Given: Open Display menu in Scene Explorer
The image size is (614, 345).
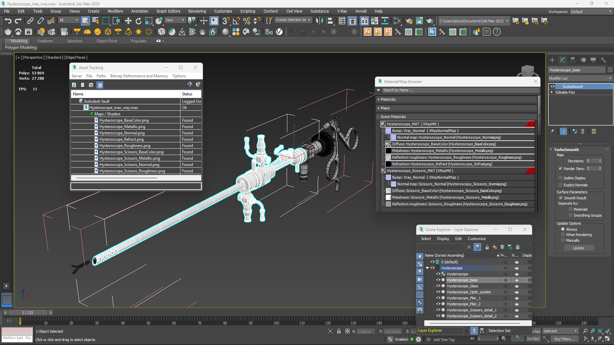Looking at the screenshot, I should click(x=443, y=239).
